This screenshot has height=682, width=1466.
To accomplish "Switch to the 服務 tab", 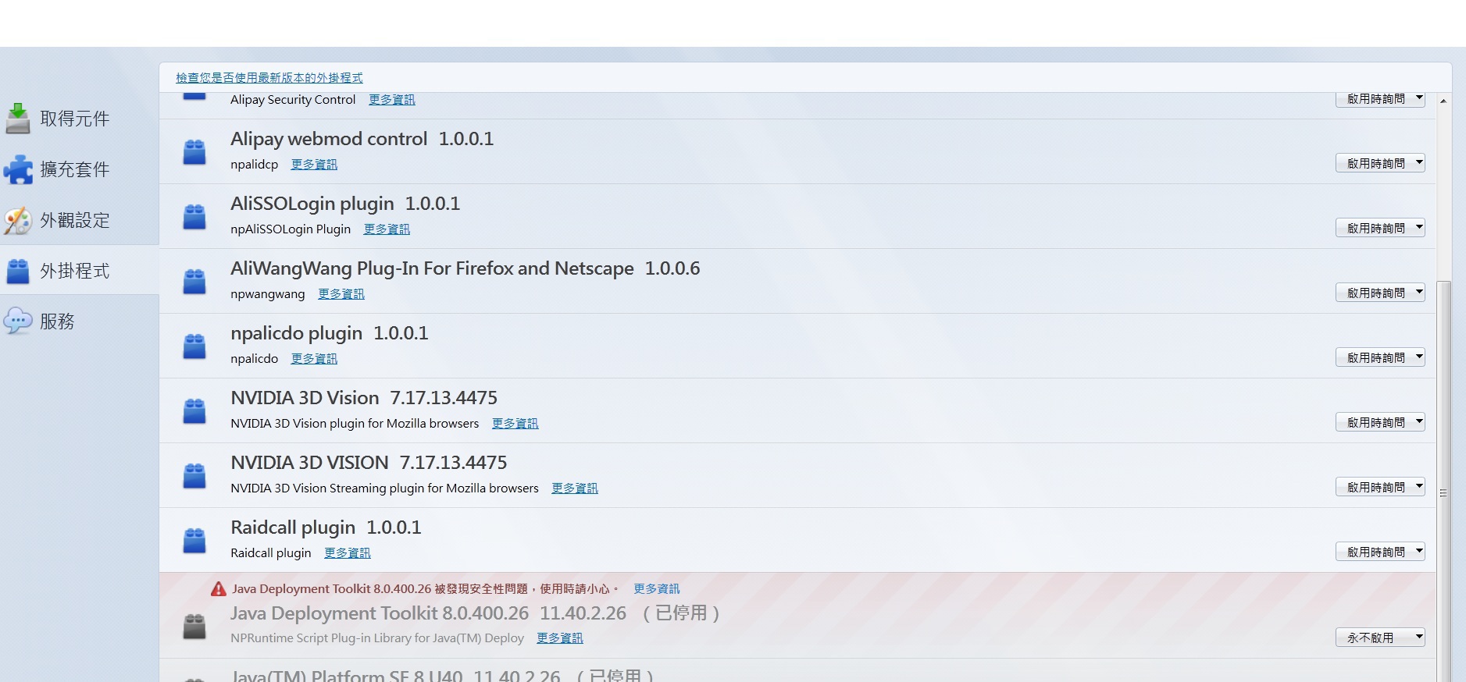I will click(x=80, y=321).
